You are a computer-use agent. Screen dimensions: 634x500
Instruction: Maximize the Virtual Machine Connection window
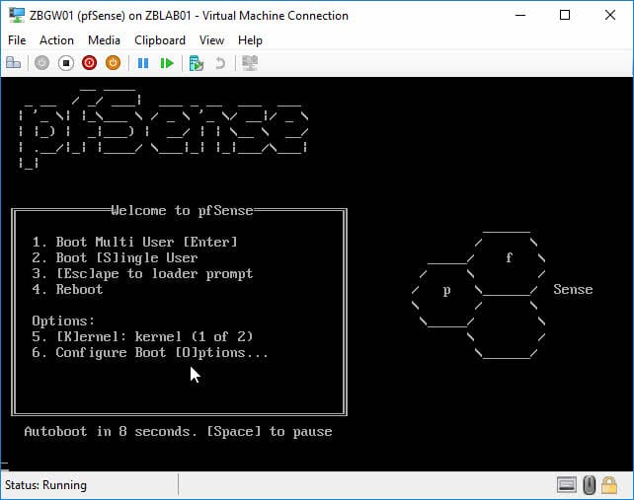pos(565,16)
